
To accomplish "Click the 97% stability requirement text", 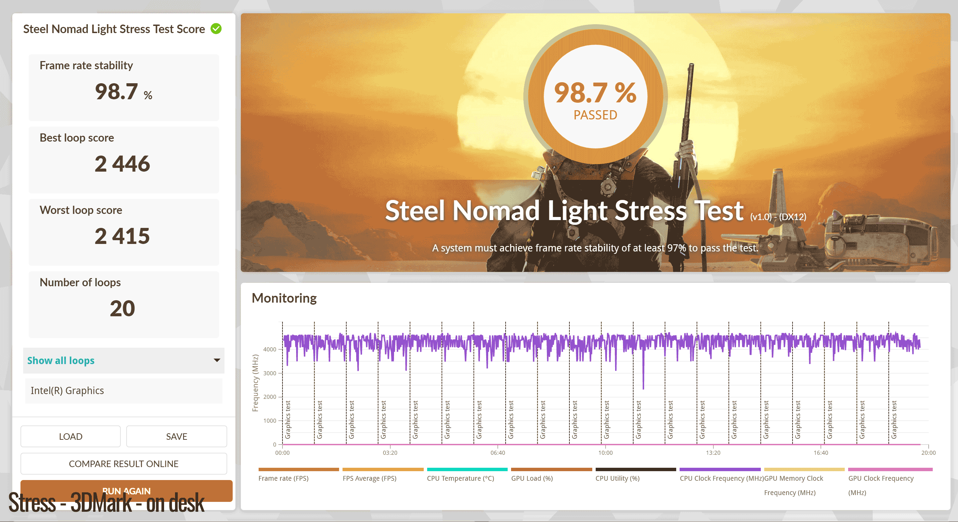I will click(x=595, y=248).
